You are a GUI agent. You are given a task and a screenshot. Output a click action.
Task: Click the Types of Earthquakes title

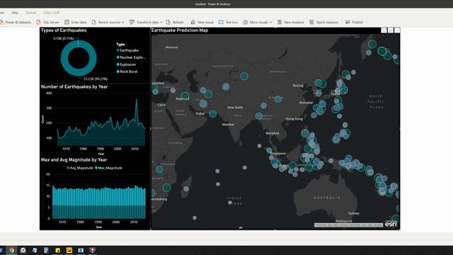click(64, 30)
